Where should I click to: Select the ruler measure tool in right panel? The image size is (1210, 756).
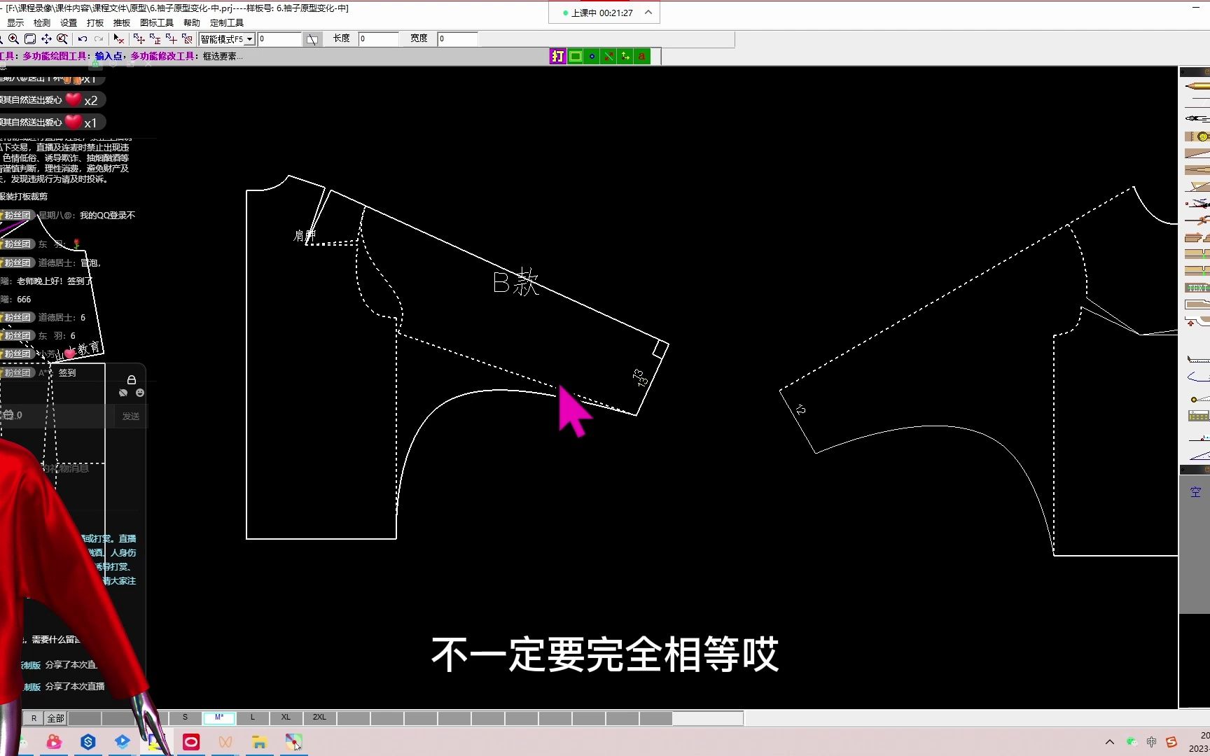click(1197, 359)
